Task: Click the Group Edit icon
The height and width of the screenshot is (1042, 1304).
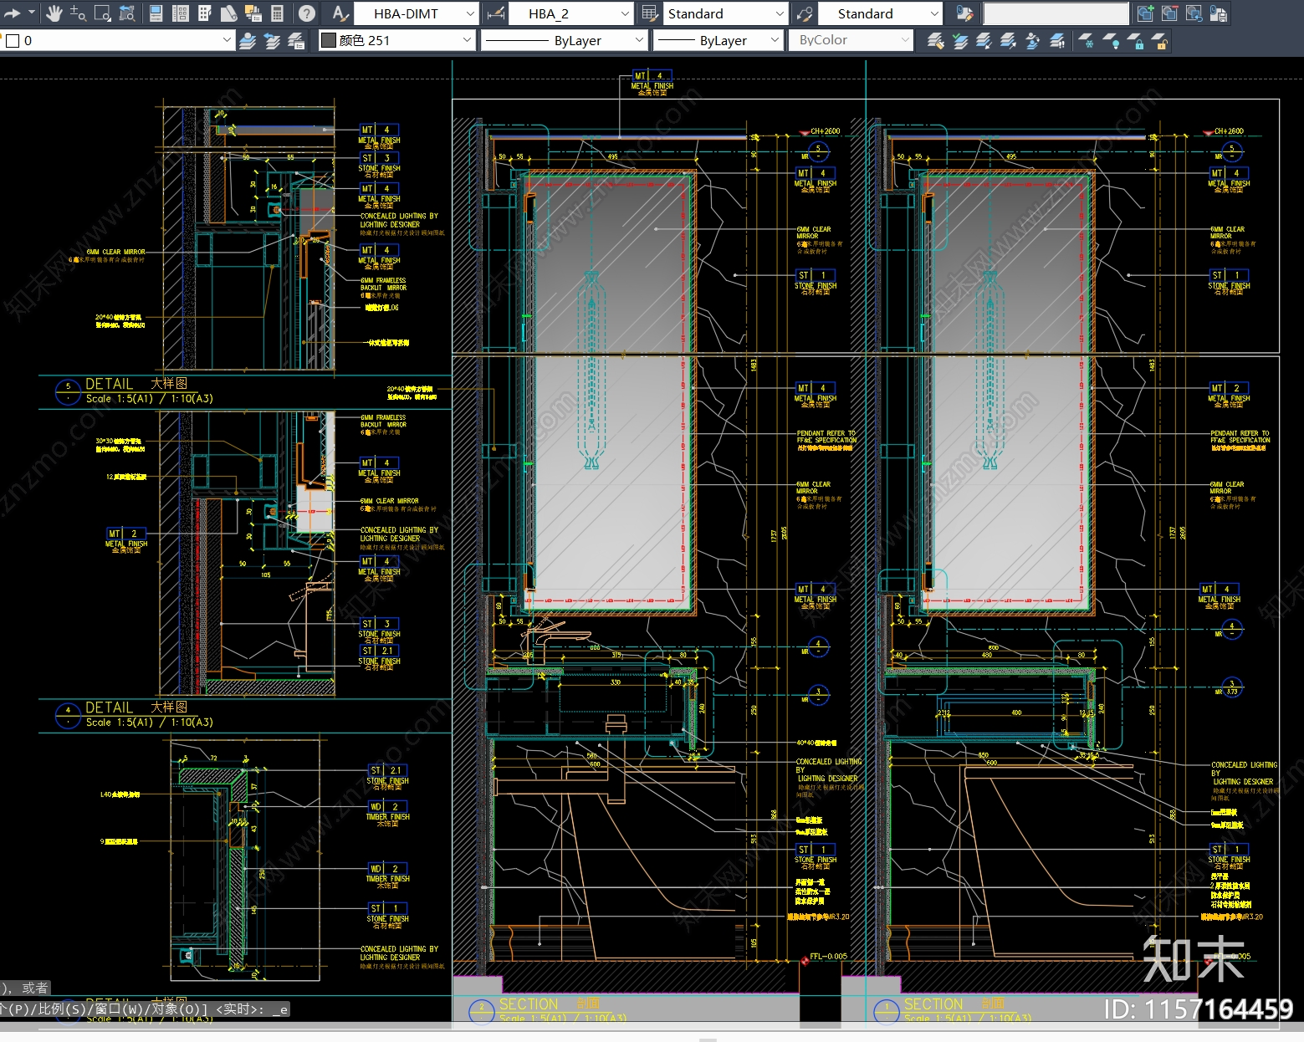Action: pos(964,13)
